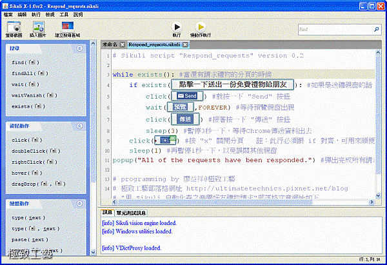This screenshot has width=387, height=265.
Task: Insert doubleClick( ) command from sidebar
Action: click(36, 151)
